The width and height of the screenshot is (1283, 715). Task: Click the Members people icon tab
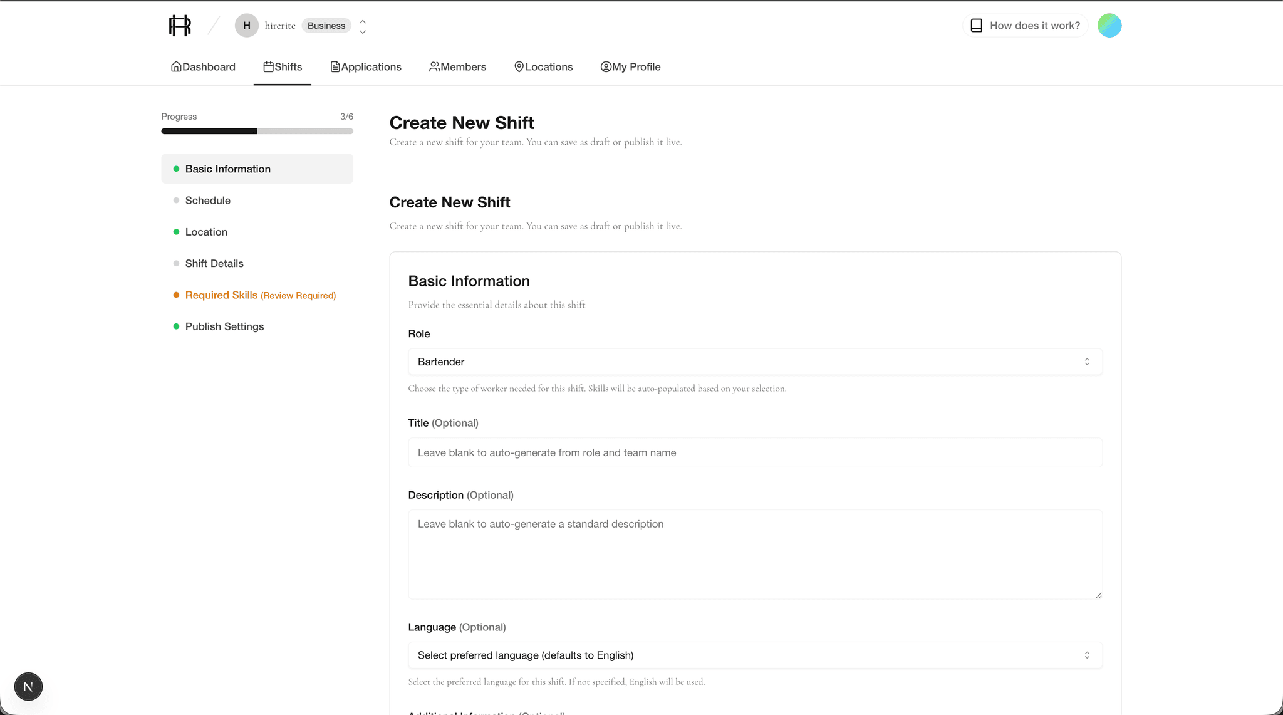point(434,67)
